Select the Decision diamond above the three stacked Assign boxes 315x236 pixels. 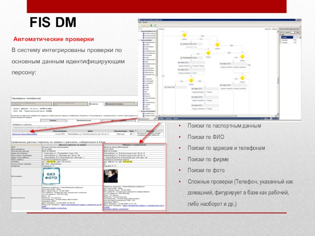coord(191,80)
